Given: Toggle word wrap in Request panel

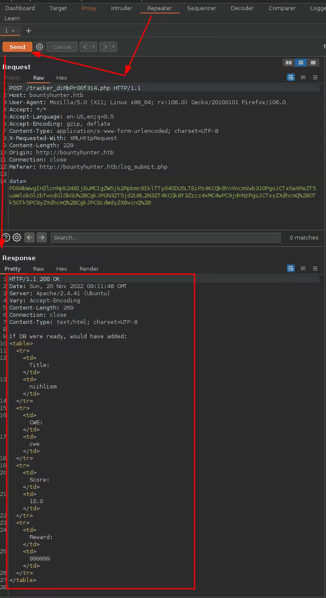Looking at the screenshot, I should pos(291,78).
